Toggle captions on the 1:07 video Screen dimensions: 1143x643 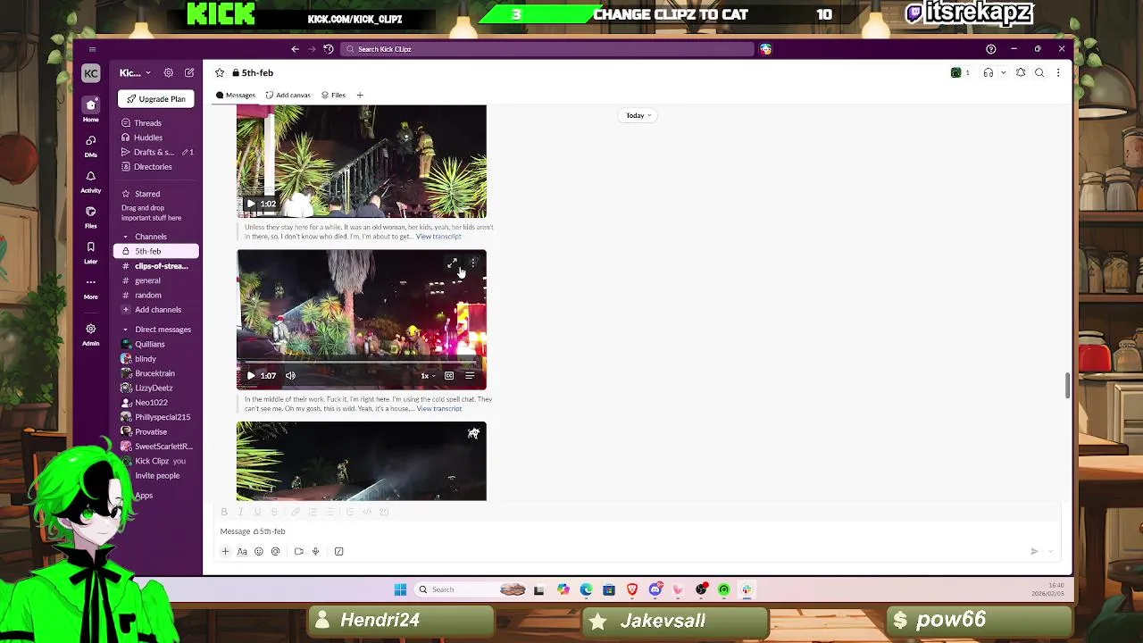pos(449,376)
